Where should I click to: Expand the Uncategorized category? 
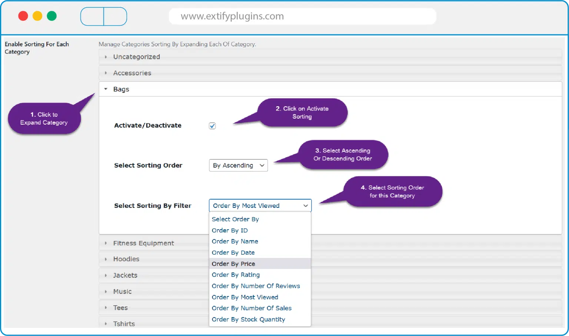coord(136,57)
